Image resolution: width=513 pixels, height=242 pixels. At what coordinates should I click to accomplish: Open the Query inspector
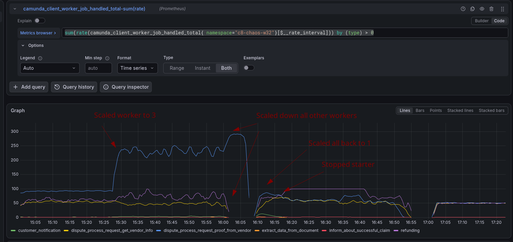pos(126,87)
